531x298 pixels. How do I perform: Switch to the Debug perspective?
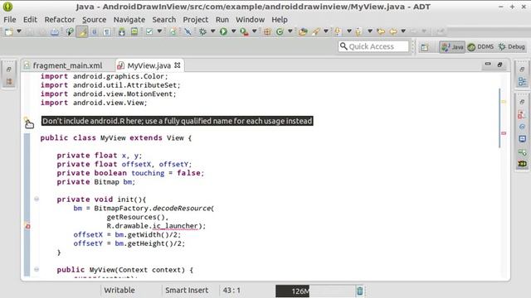512,47
